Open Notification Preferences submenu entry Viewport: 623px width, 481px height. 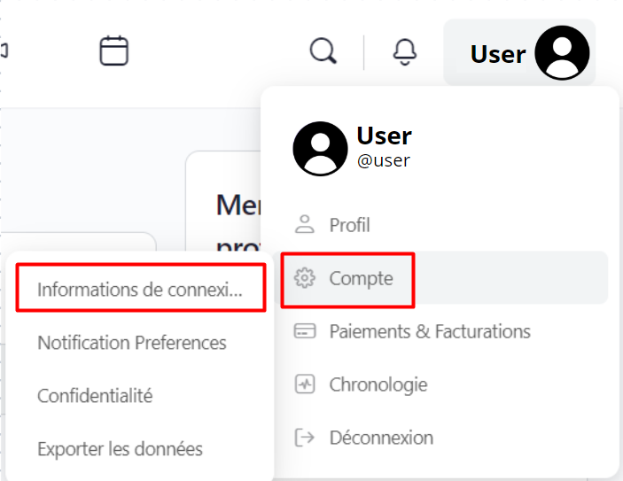pyautogui.click(x=132, y=342)
